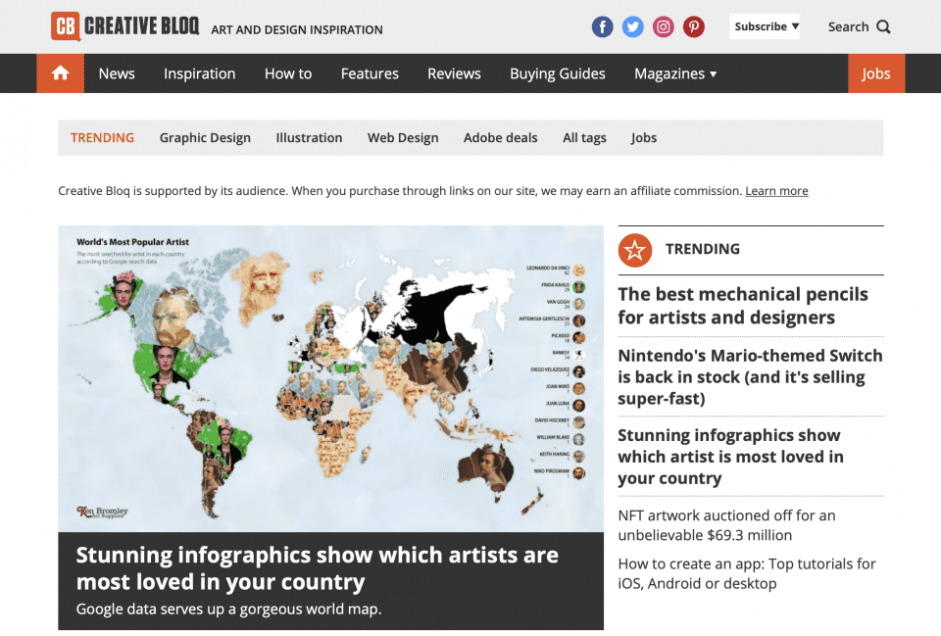The image size is (941, 636).
Task: Open the Web Design section
Action: [403, 137]
